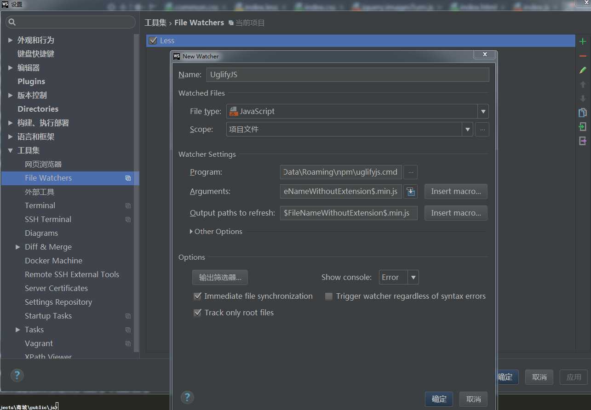Move watcher up with the up arrow

[x=583, y=84]
